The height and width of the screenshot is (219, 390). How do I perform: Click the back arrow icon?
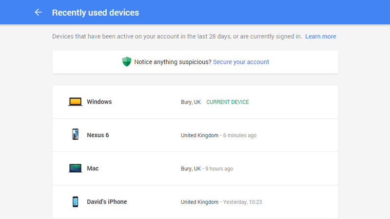pos(38,12)
